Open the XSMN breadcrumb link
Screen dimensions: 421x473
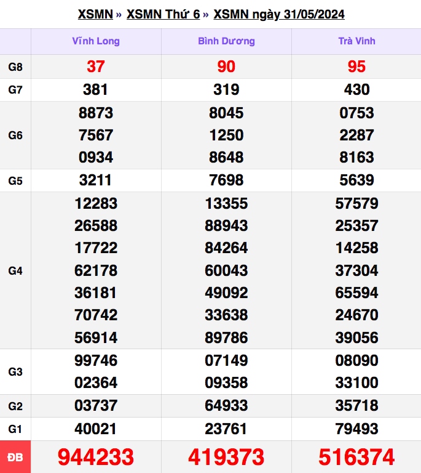click(95, 14)
